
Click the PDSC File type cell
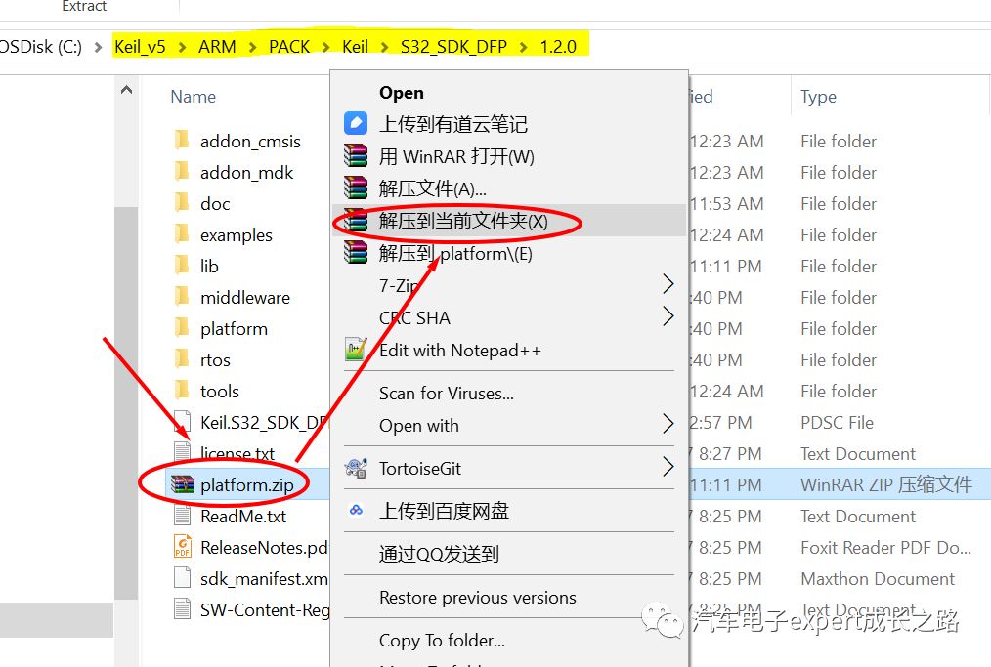tap(837, 423)
